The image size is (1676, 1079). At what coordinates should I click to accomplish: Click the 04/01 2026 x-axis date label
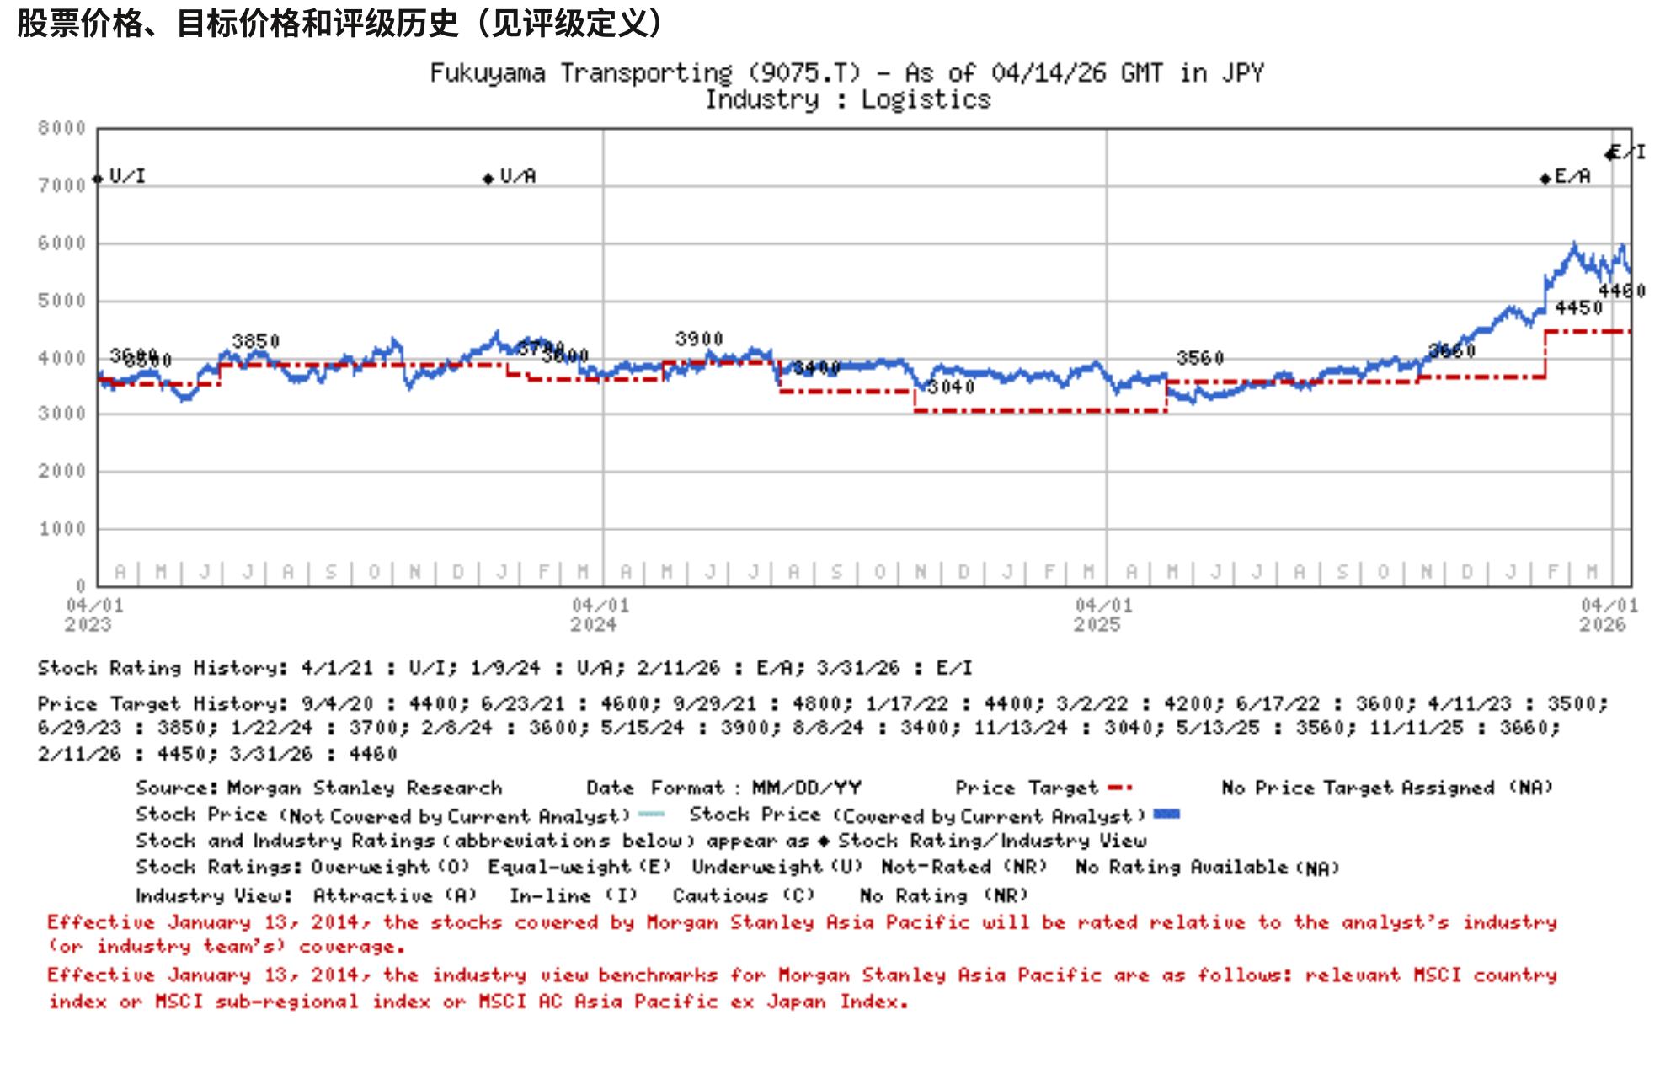1609,615
